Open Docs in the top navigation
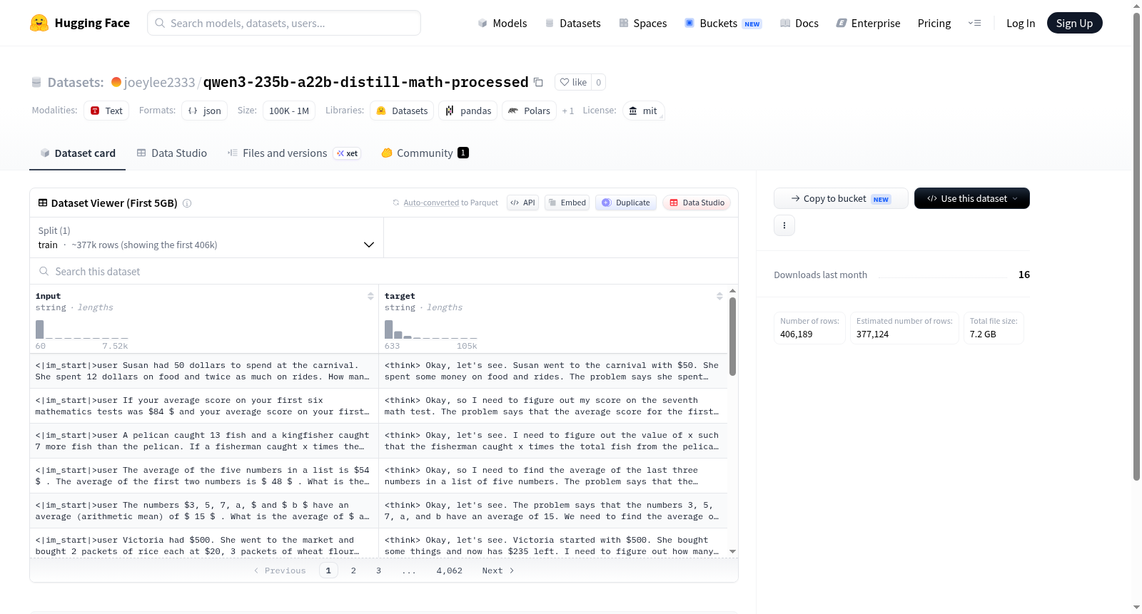Viewport: 1142px width, 614px height. tap(799, 23)
